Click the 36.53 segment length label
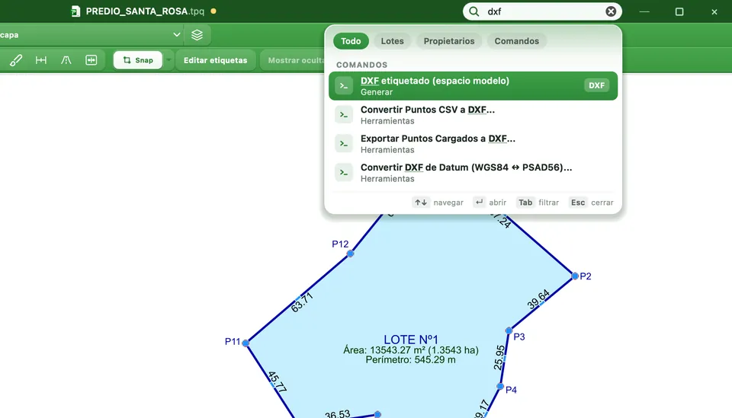Image resolution: width=732 pixels, height=418 pixels. (338, 413)
